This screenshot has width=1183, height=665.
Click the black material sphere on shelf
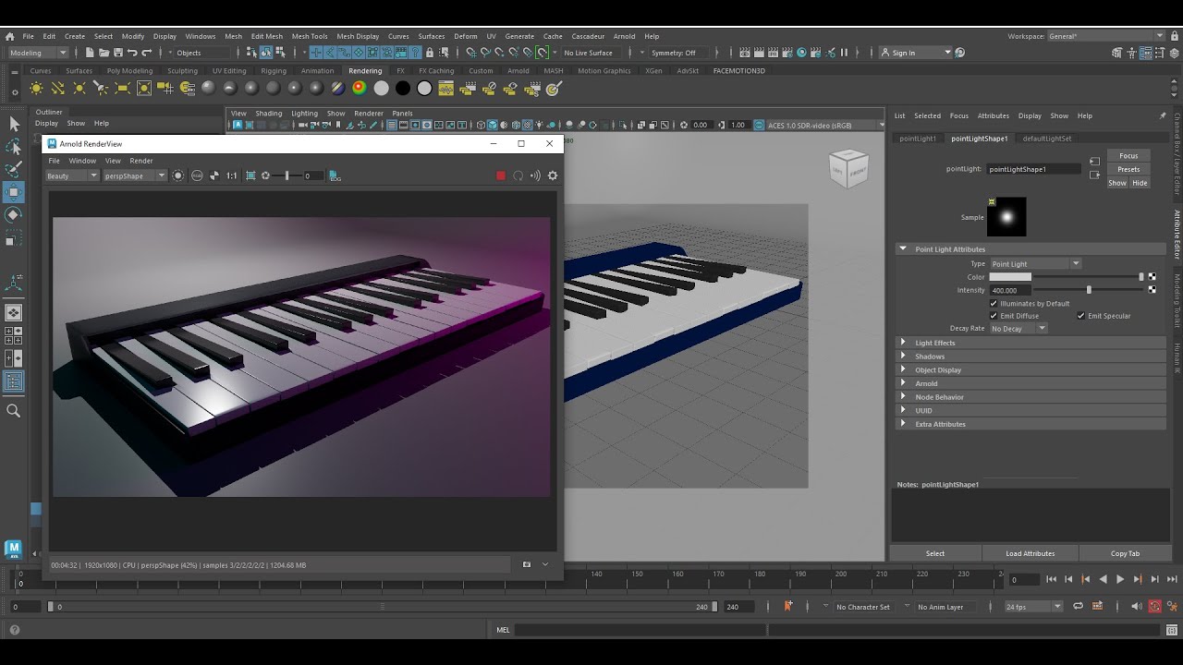[403, 89]
